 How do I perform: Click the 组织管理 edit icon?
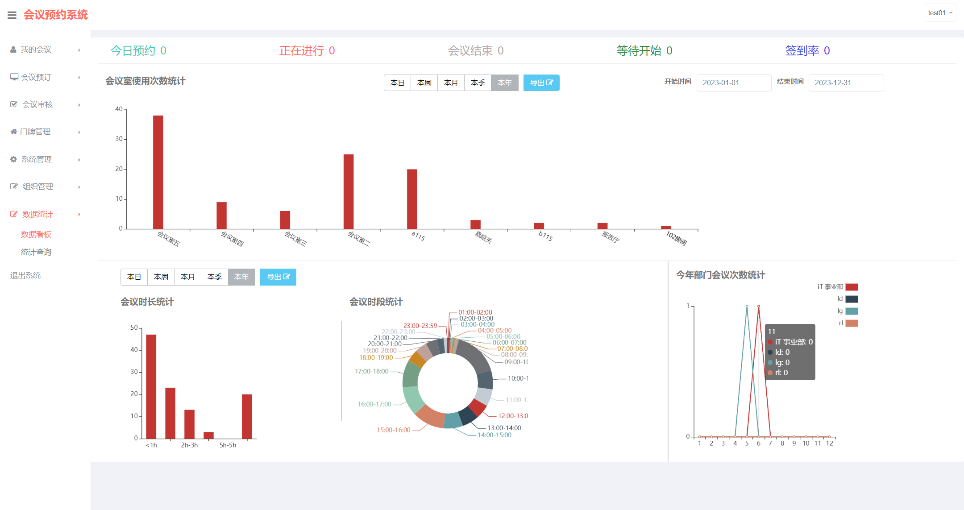14,187
